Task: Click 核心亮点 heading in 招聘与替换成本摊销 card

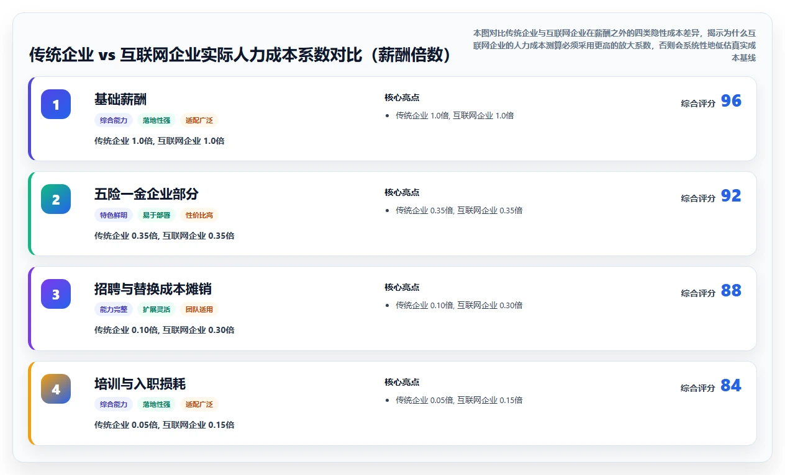Action: click(402, 287)
